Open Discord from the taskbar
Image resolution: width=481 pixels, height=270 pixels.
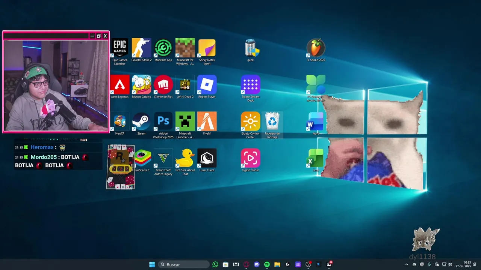click(257, 264)
